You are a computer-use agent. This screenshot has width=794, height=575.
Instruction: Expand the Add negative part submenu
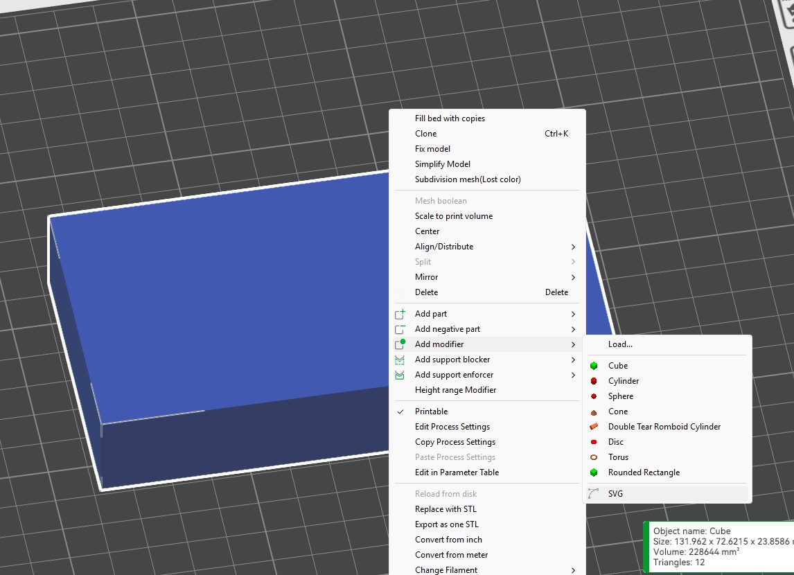[x=573, y=329]
